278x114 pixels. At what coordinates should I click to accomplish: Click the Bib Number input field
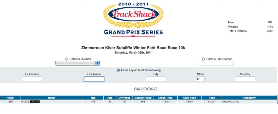coord(216,63)
